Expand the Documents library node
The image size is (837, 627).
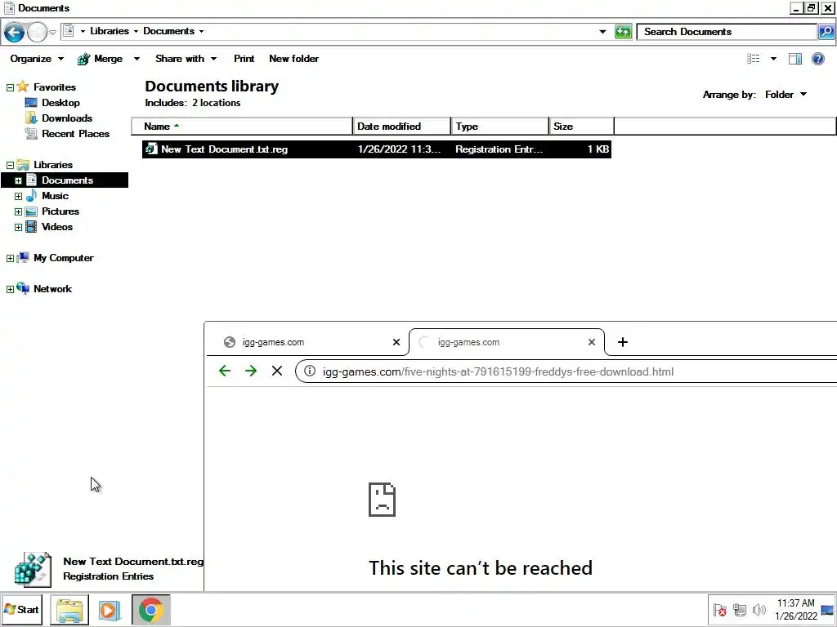click(x=18, y=180)
